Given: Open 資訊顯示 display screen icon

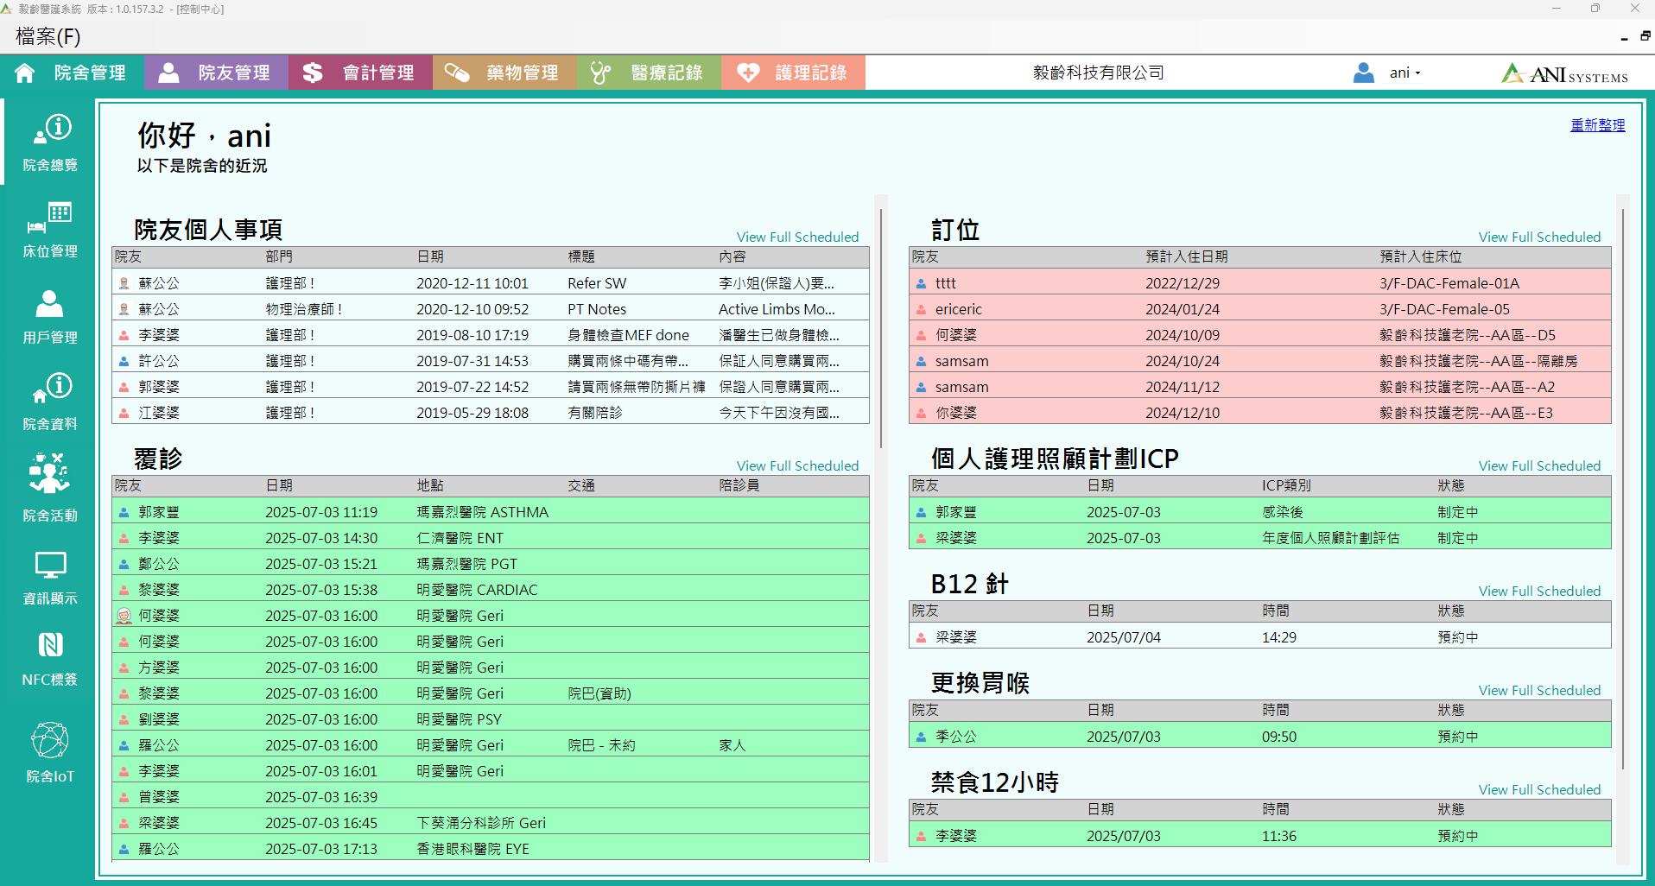Looking at the screenshot, I should 50,576.
